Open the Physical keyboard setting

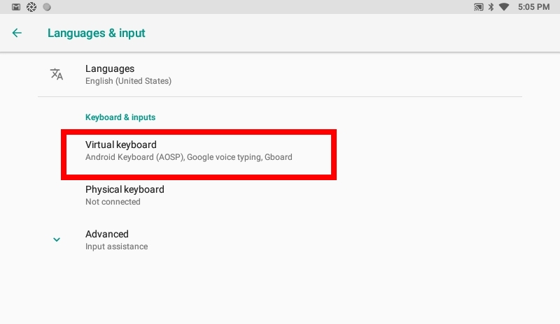280,195
